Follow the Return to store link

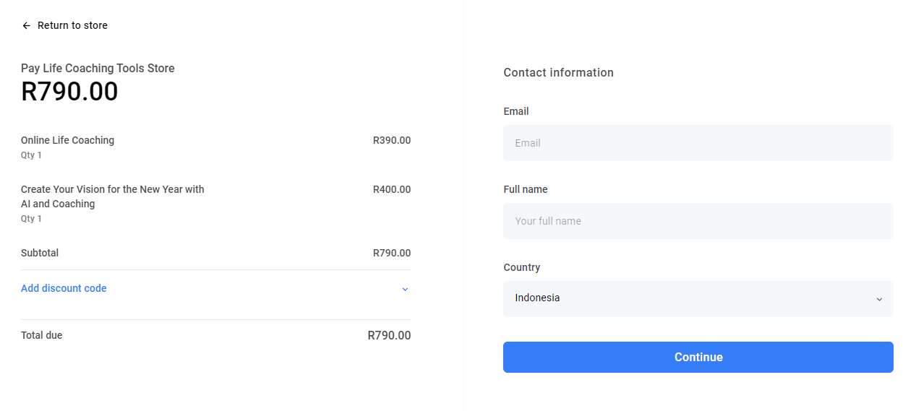pyautogui.click(x=72, y=25)
